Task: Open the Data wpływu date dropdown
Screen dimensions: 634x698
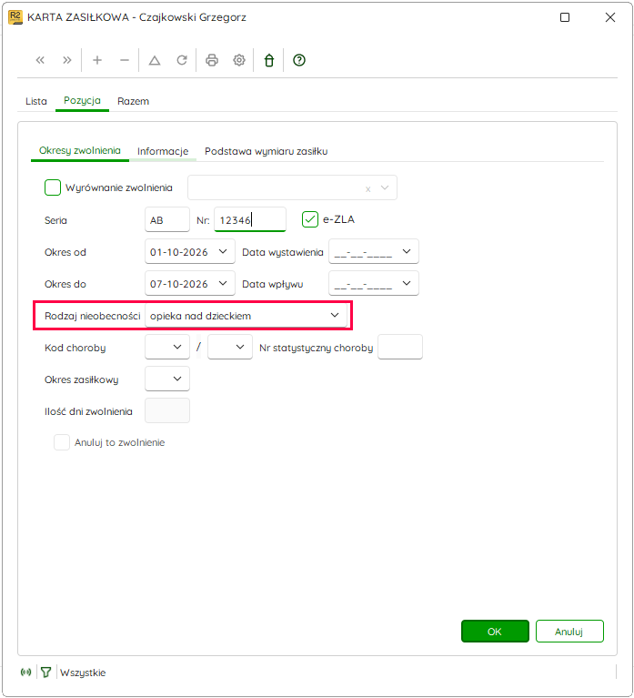Action: click(x=407, y=283)
